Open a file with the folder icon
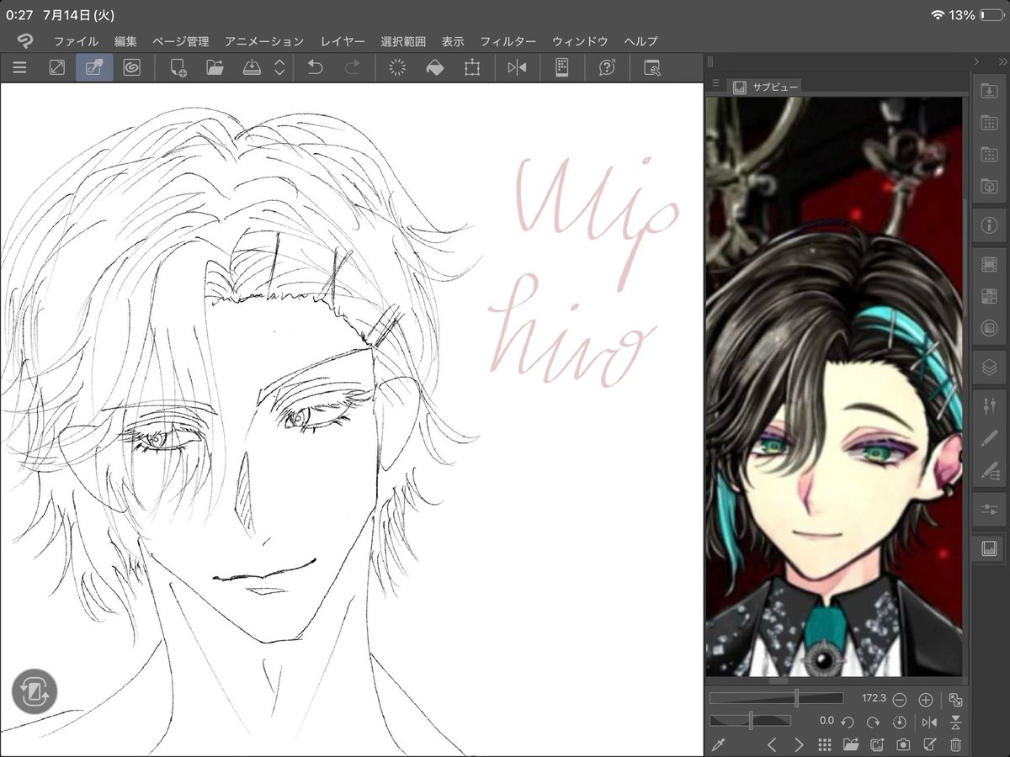The image size is (1010, 757). tap(215, 68)
